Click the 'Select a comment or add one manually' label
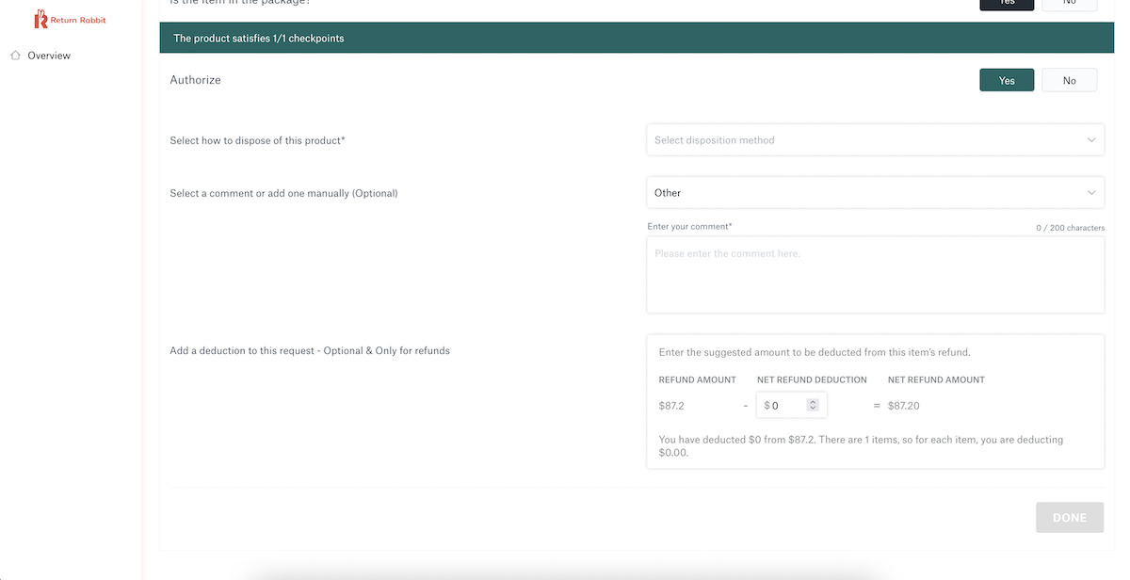Image resolution: width=1130 pixels, height=580 pixels. point(283,193)
